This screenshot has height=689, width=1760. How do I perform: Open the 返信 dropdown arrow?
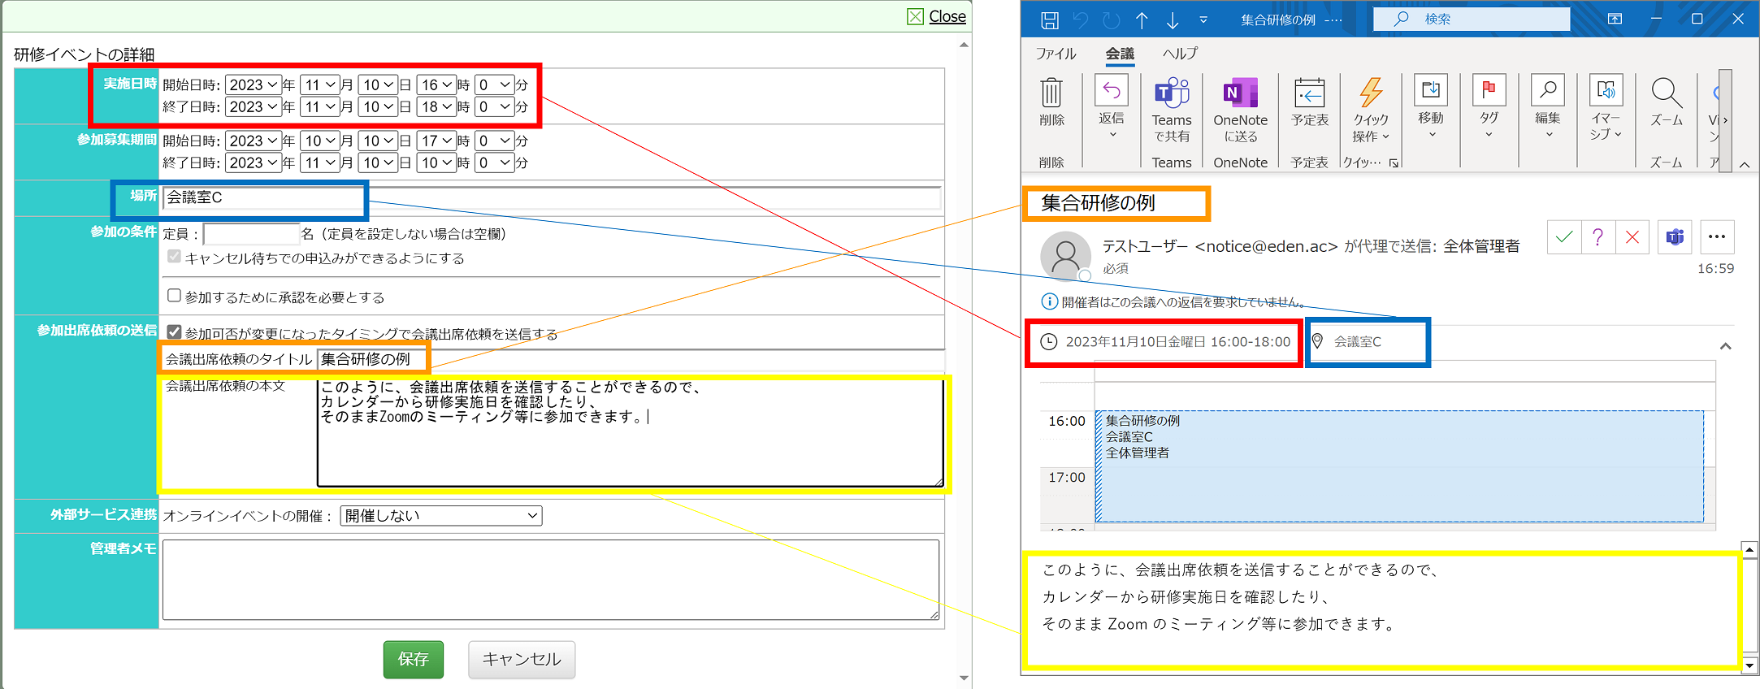(x=1112, y=135)
